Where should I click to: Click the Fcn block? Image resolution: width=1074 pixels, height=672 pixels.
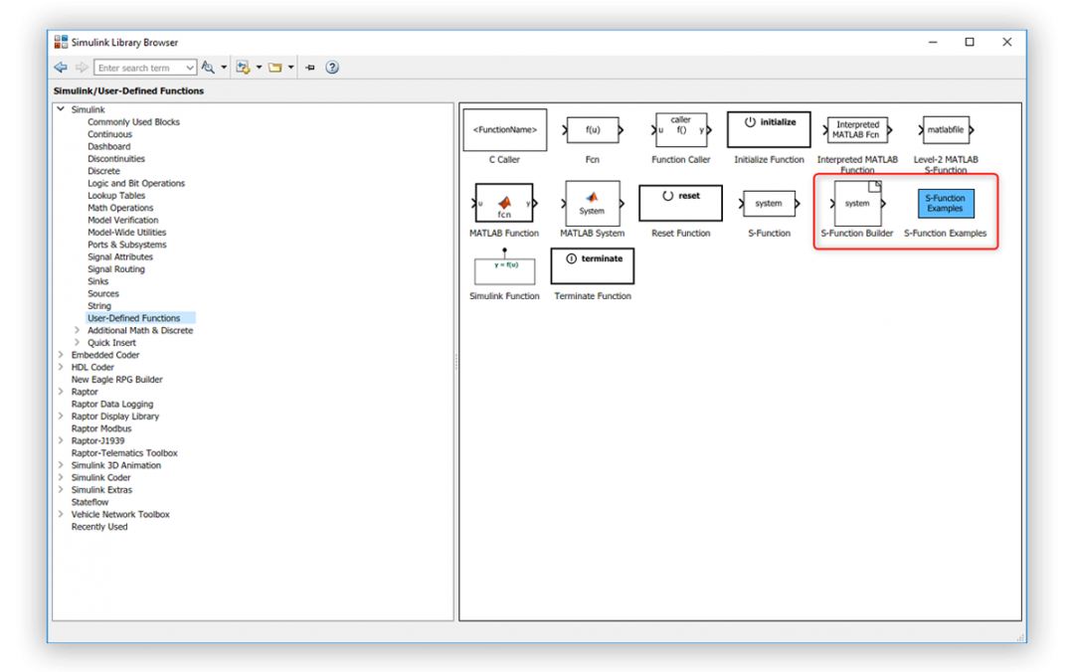(x=592, y=129)
